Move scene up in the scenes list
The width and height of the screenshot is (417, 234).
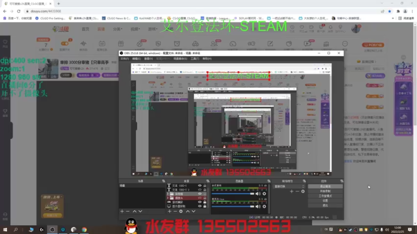pos(134,212)
